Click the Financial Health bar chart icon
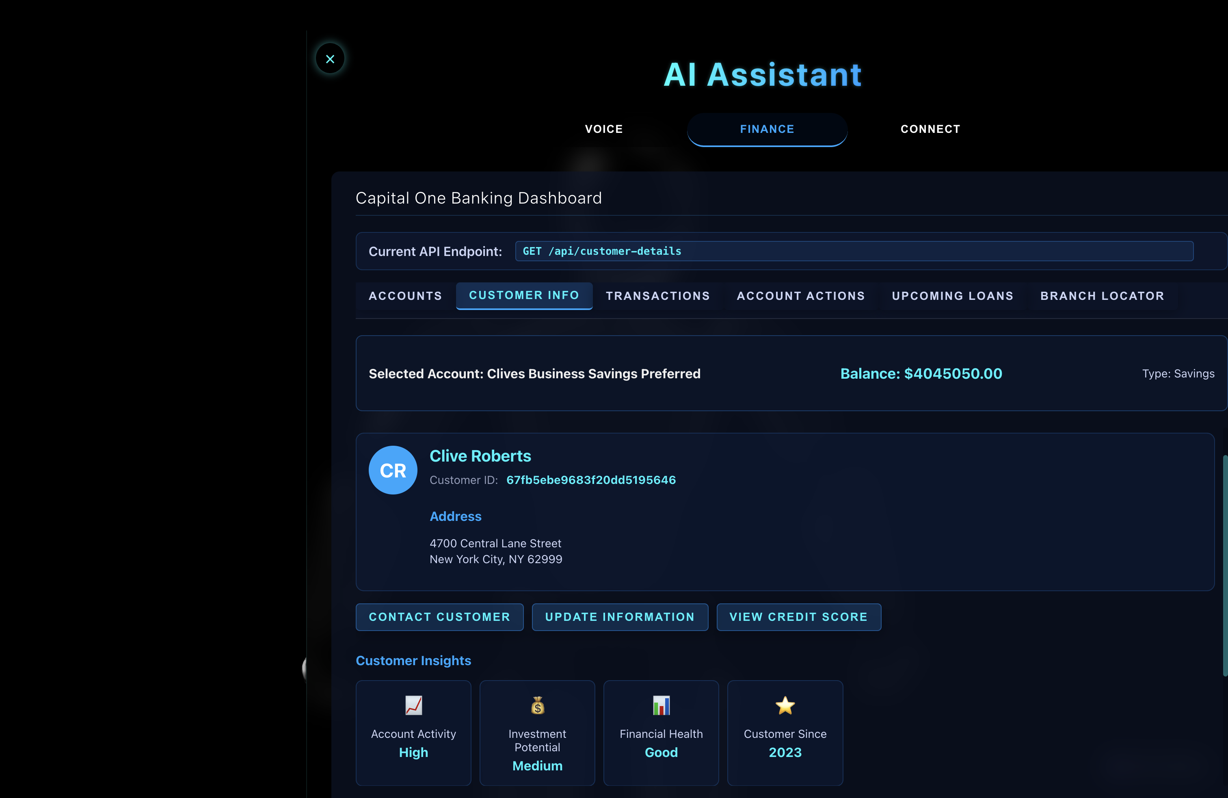1228x798 pixels. (661, 705)
